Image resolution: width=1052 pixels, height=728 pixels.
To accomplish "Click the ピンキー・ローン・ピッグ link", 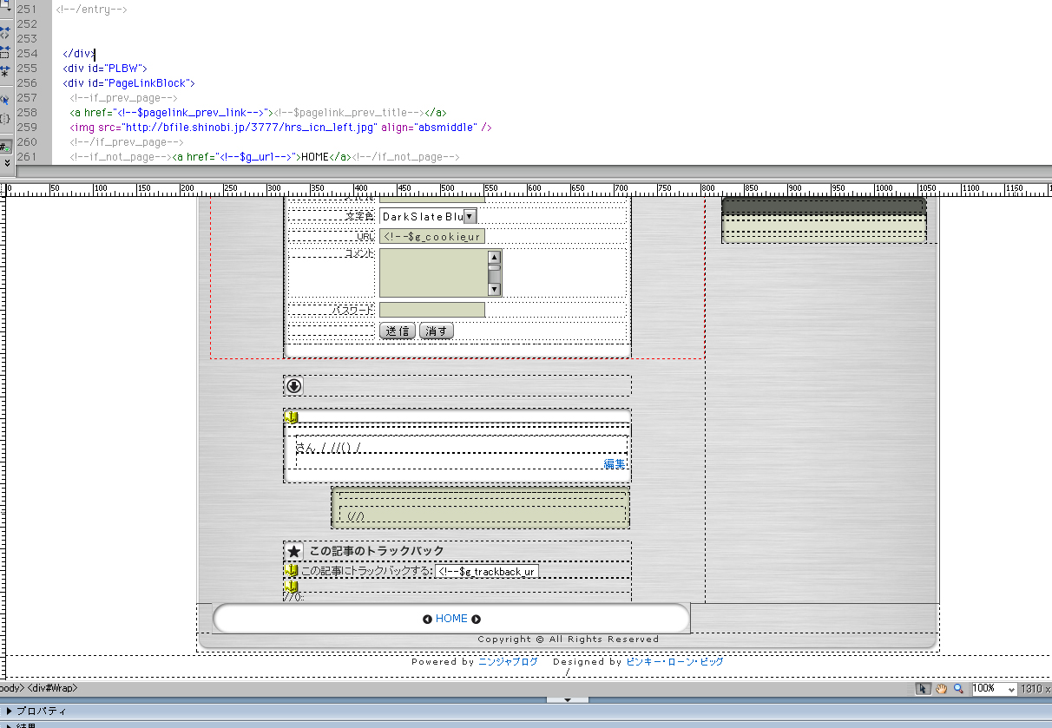I will 674,661.
